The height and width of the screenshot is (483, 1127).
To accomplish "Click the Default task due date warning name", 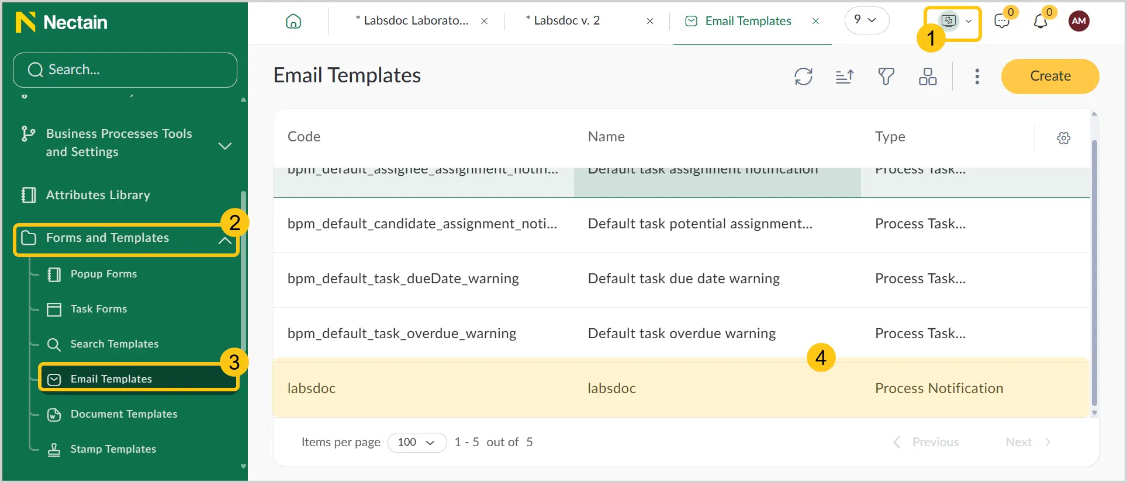I will [683, 279].
